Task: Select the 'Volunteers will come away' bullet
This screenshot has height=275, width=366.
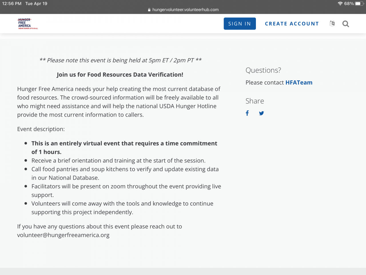Action: coord(122,208)
